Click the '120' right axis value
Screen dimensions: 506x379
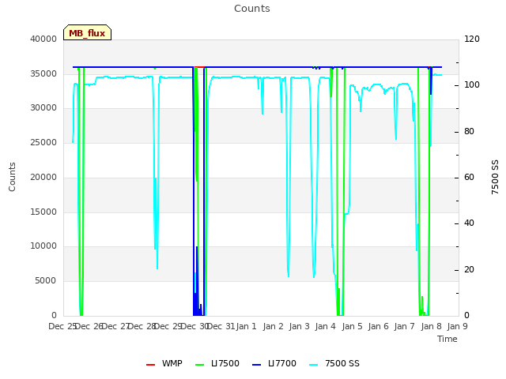tap(472, 39)
